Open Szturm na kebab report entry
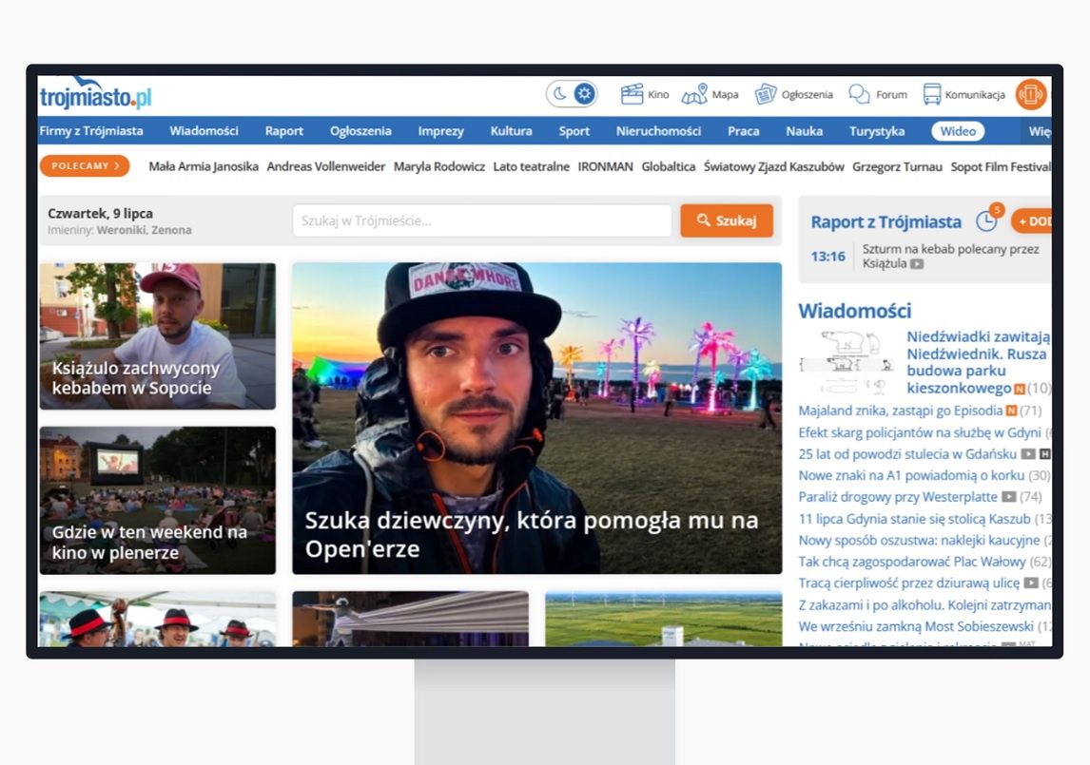This screenshot has width=1090, height=765. pyautogui.click(x=950, y=256)
